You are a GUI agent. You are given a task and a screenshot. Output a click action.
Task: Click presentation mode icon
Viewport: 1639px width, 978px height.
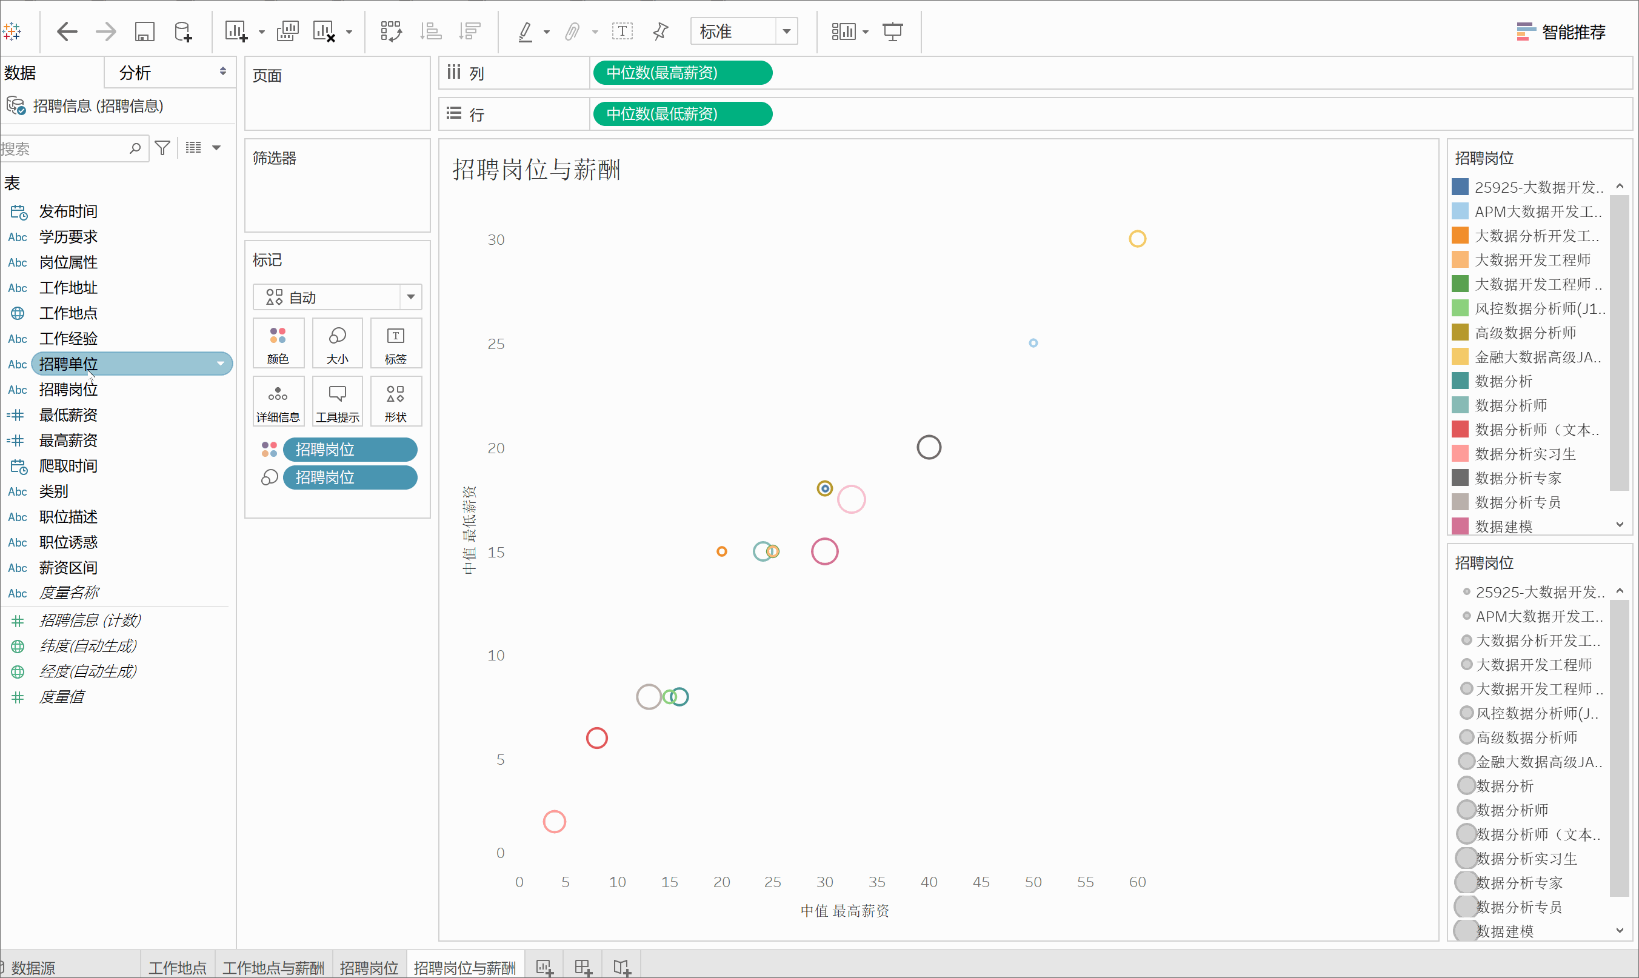pos(893,31)
